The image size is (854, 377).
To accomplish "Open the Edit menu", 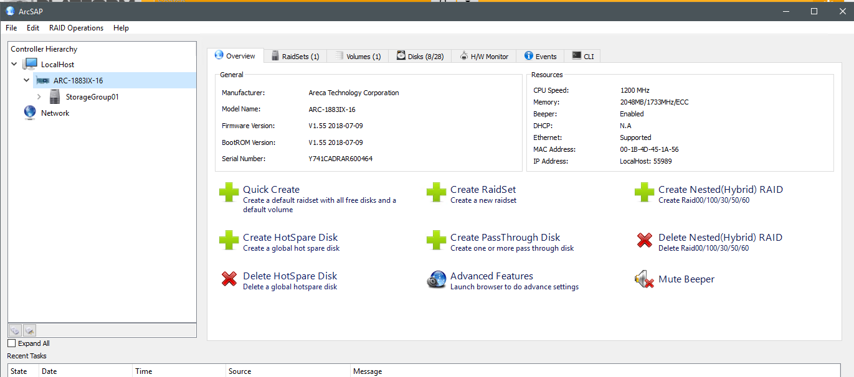I will click(x=33, y=28).
